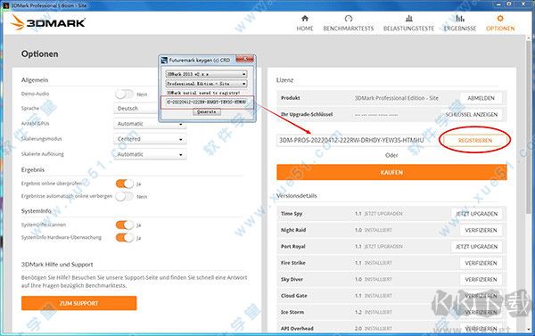Click VERIFIZIEREN for Sky Diver
535x336 pixels.
[481, 279]
